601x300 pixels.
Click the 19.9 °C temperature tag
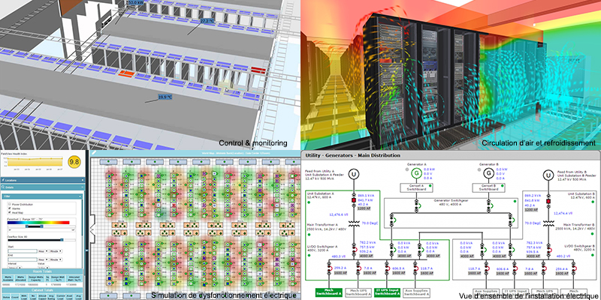(x=165, y=97)
